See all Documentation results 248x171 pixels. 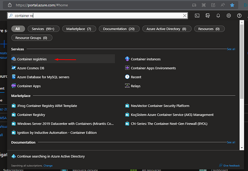pyautogui.click(x=231, y=142)
